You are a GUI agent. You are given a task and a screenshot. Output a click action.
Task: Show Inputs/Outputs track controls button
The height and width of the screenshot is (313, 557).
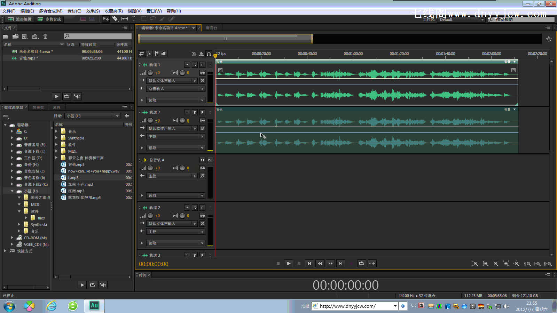[142, 54]
